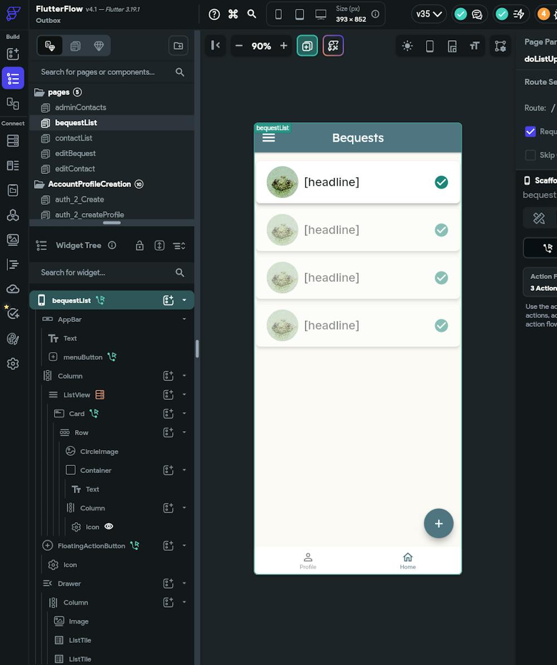Image resolution: width=557 pixels, height=665 pixels.
Task: Toggle Widget Tree lock icon
Action: pos(140,245)
